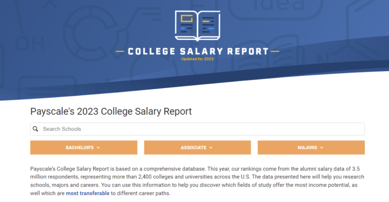
Task: Expand the BACHELOR'S dropdown menu
Action: coord(83,148)
